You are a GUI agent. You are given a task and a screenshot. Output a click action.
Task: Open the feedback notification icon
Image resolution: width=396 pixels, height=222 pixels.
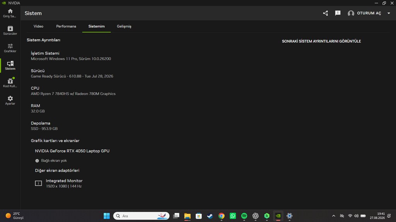[338, 13]
